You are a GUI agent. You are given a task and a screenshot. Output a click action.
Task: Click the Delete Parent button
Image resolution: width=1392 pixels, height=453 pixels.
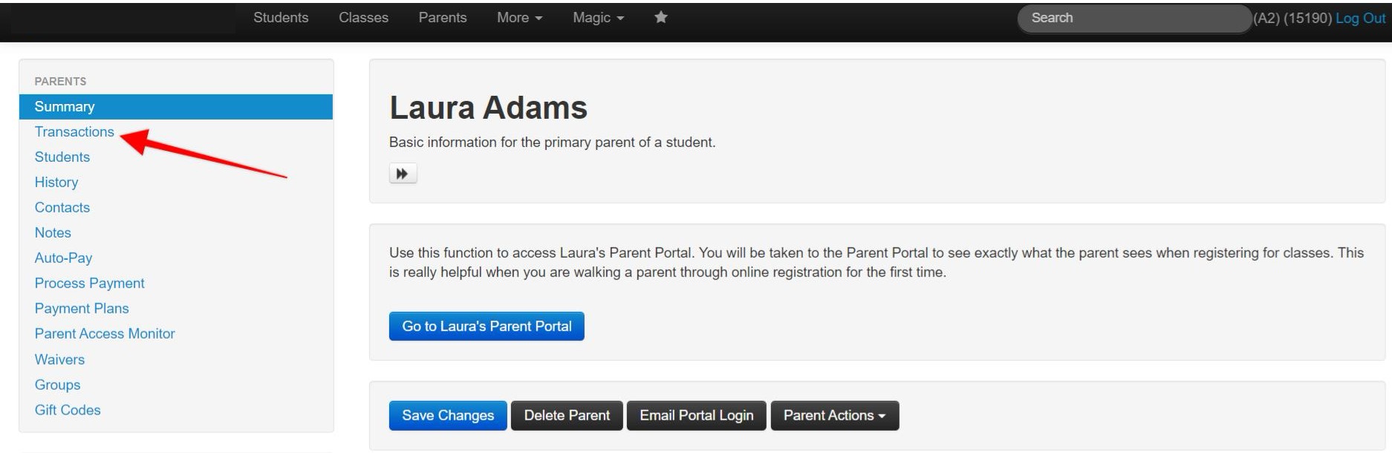coord(567,415)
